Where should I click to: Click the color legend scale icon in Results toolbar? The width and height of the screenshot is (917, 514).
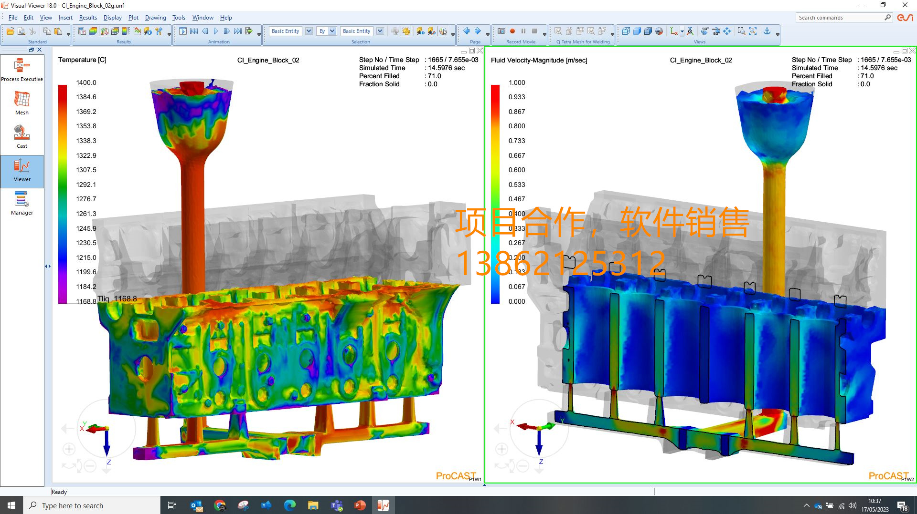coord(126,31)
